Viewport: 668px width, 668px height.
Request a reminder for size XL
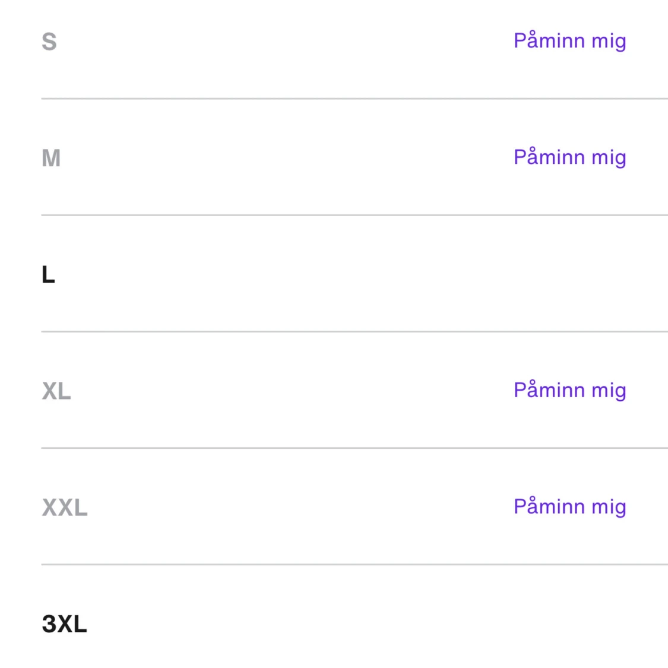coord(569,390)
